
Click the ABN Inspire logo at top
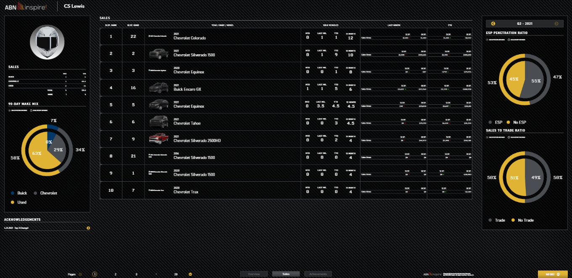(x=26, y=7)
